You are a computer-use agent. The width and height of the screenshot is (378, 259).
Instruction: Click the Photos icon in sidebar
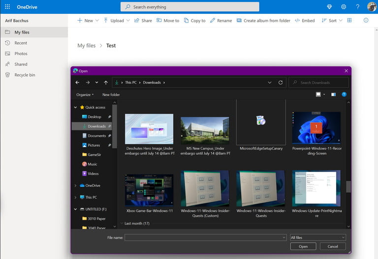(x=8, y=54)
